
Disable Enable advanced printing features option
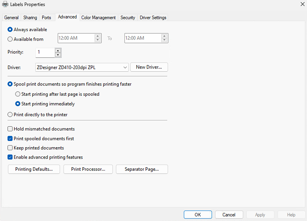point(10,157)
